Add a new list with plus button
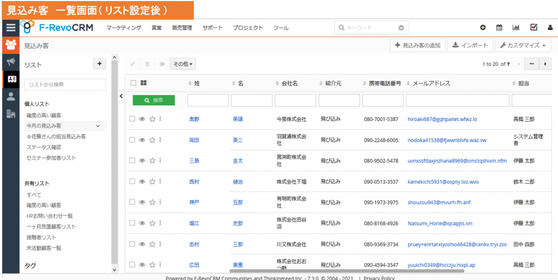 [99, 64]
